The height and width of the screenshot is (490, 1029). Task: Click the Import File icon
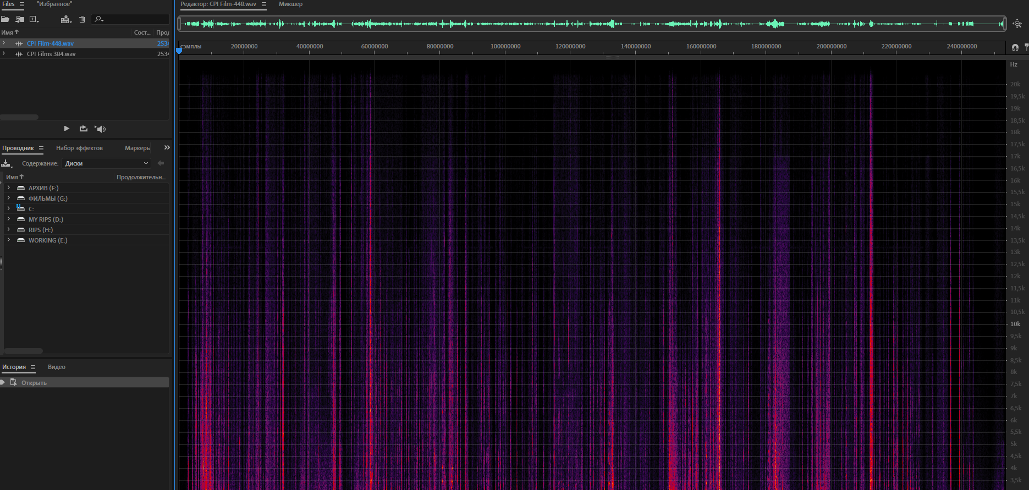(x=20, y=19)
